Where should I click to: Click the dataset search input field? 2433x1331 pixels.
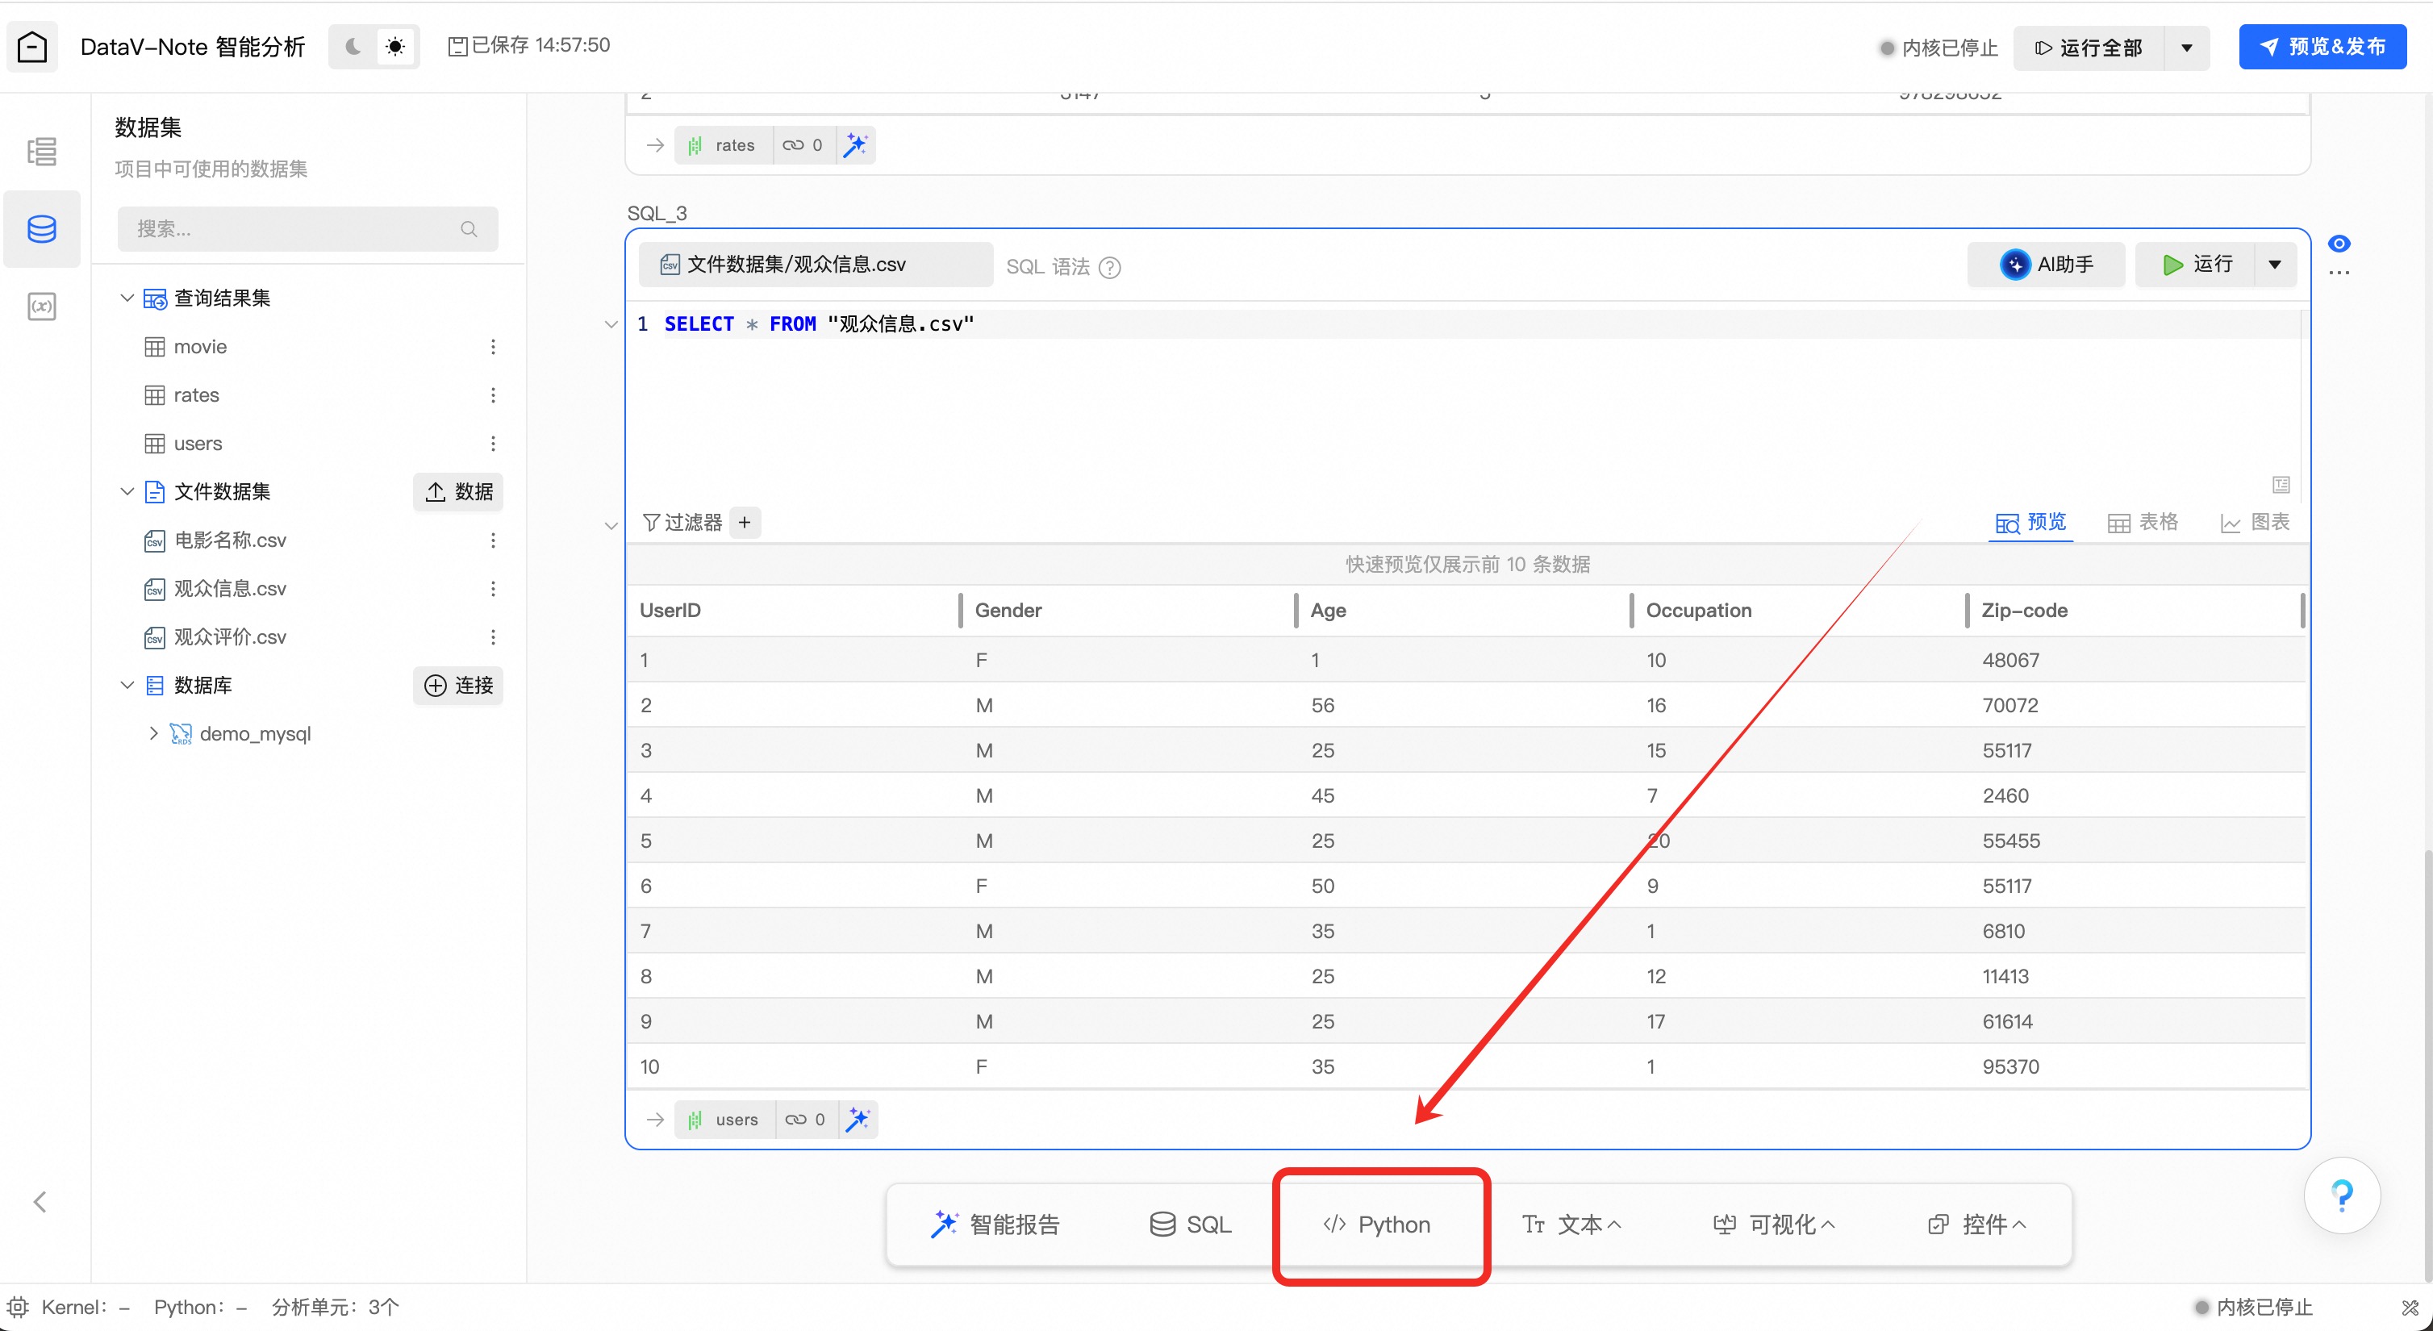293,228
